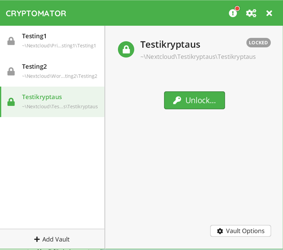Open preferences via the gears icon

pos(251,13)
